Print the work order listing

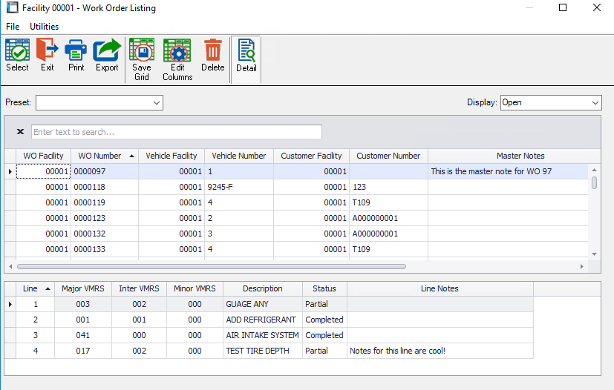(x=76, y=56)
